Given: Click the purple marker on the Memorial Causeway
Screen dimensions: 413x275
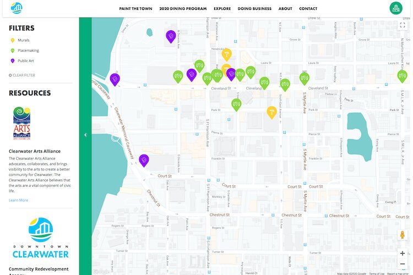Looking at the screenshot, I should tap(115, 79).
